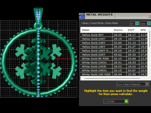
Task: Select the Yellow Gold:9KY row
Action: click(114, 35)
